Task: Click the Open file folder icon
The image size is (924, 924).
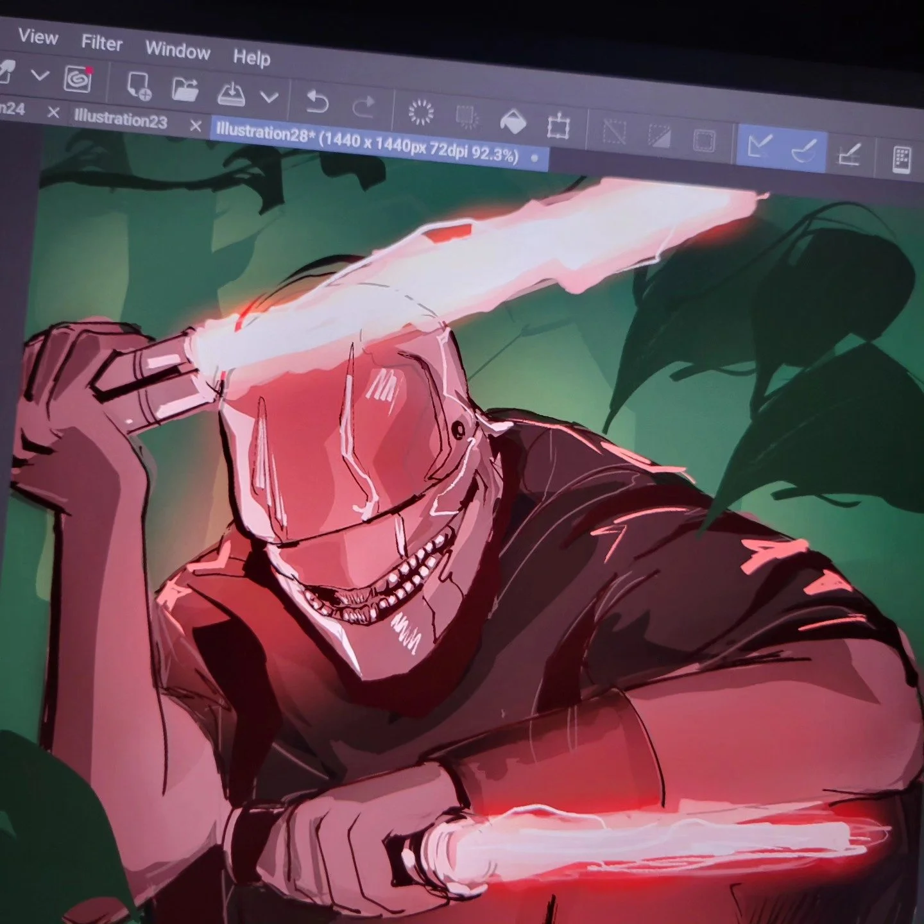Action: [x=185, y=90]
